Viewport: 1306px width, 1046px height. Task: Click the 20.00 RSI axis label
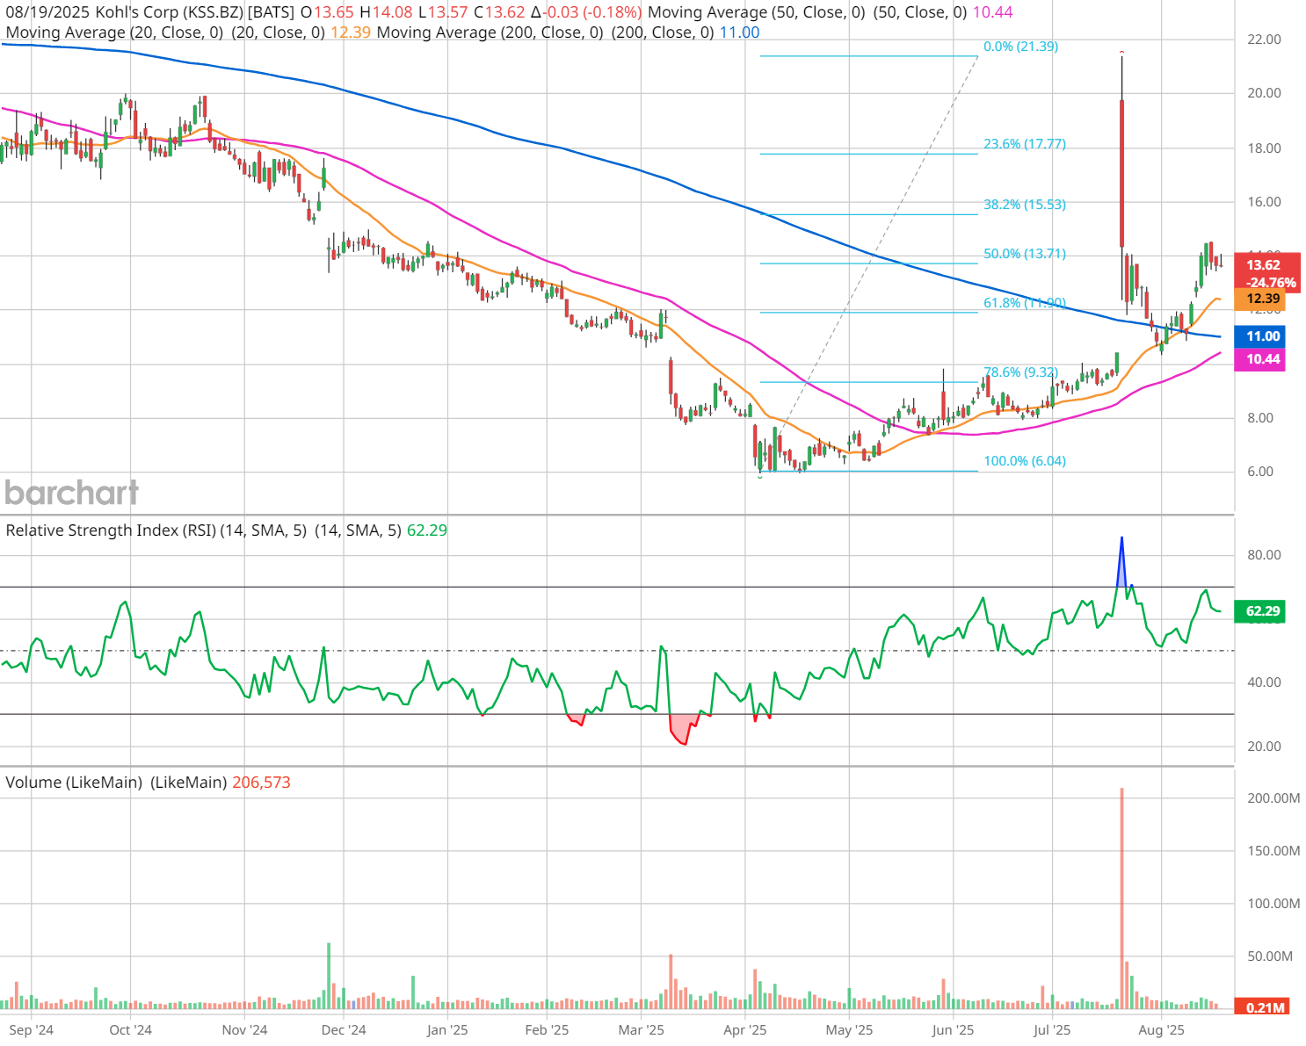(x=1264, y=747)
